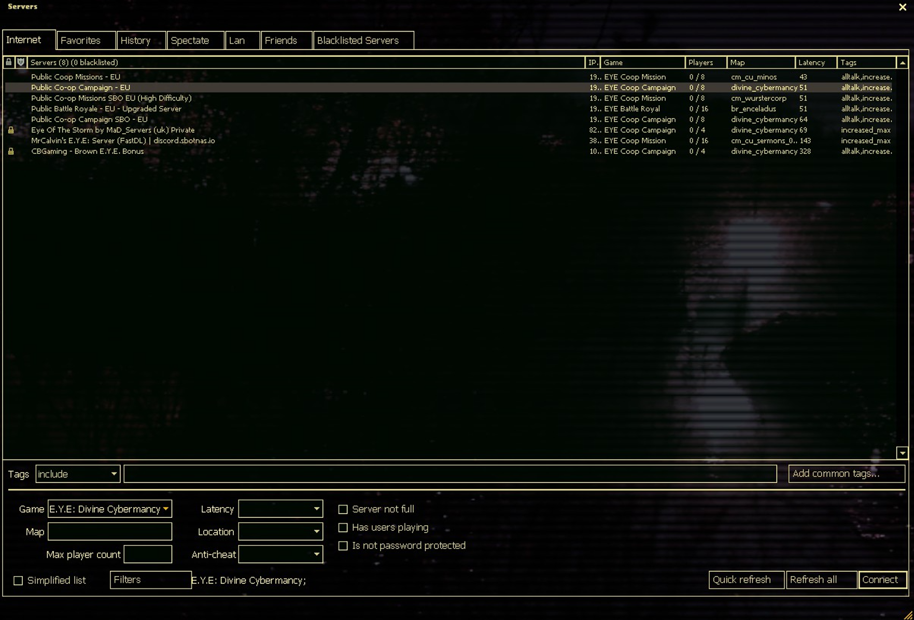Enable Has users playing checkbox

click(343, 527)
